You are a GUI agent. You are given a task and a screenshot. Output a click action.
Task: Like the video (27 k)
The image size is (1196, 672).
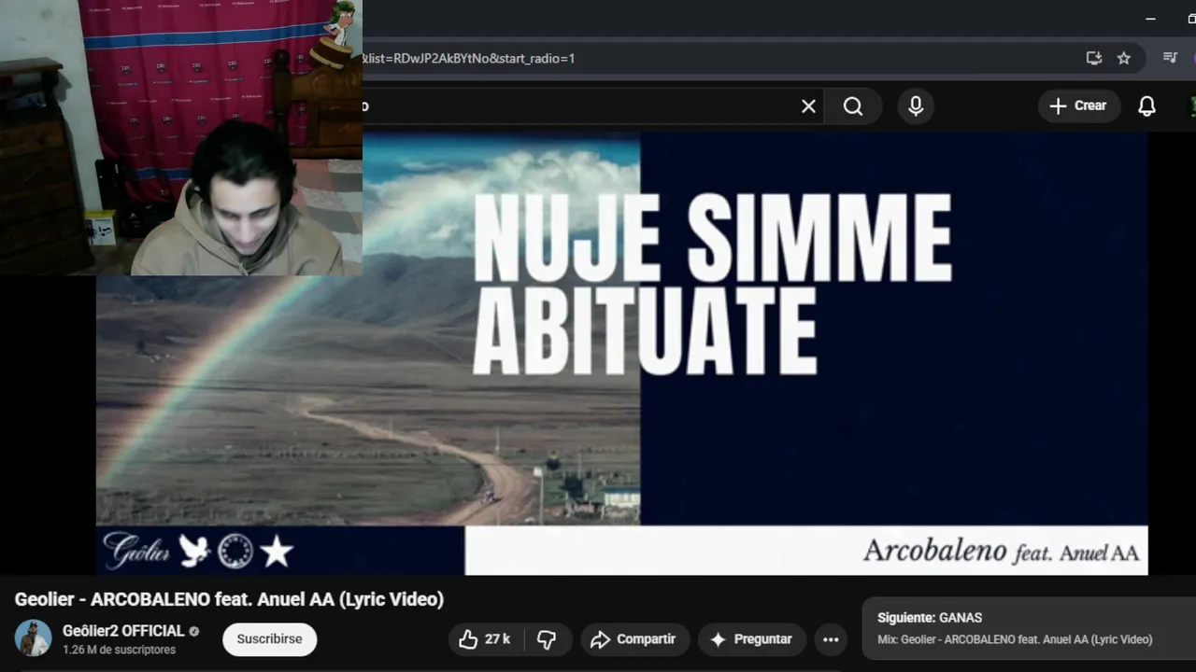point(484,639)
